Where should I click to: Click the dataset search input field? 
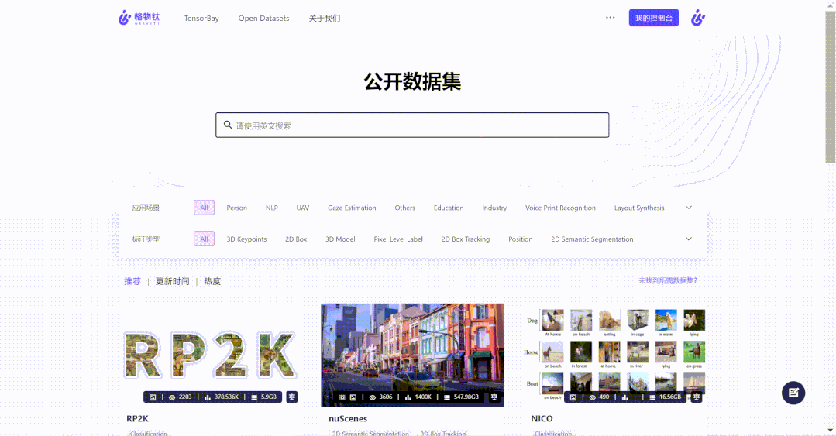[x=412, y=125]
